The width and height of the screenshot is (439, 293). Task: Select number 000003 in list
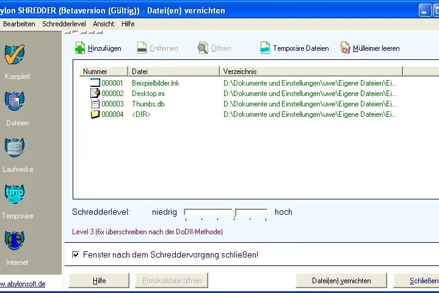[x=112, y=104]
